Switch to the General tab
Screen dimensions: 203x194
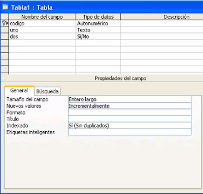[x=19, y=91]
